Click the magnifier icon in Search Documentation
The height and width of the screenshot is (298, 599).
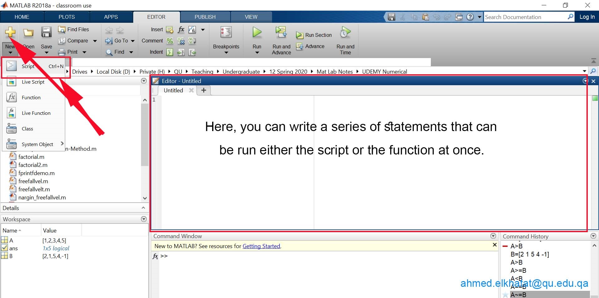point(570,17)
